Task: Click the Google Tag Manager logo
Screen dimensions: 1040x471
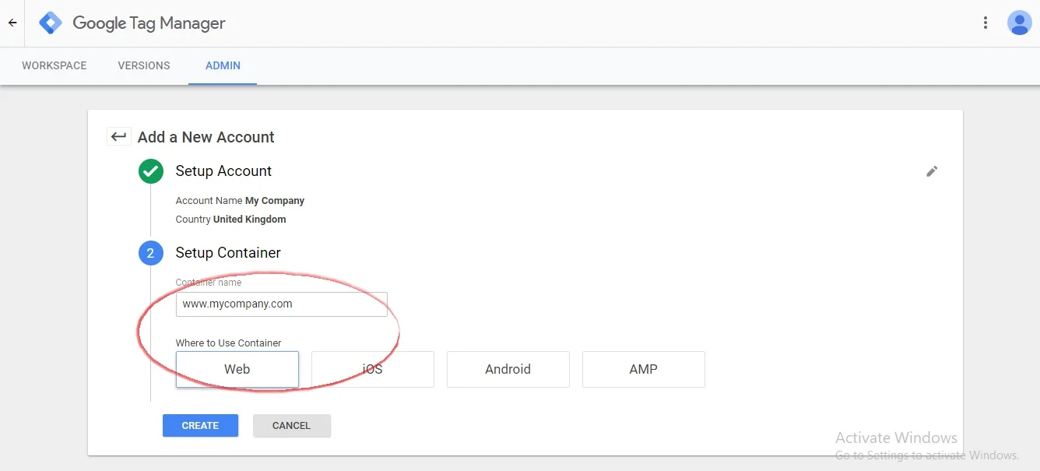Action: [x=51, y=23]
